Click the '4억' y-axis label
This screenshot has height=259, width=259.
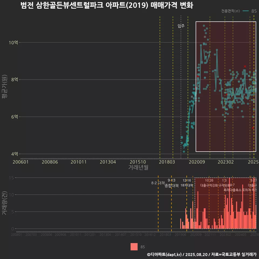(15, 154)
